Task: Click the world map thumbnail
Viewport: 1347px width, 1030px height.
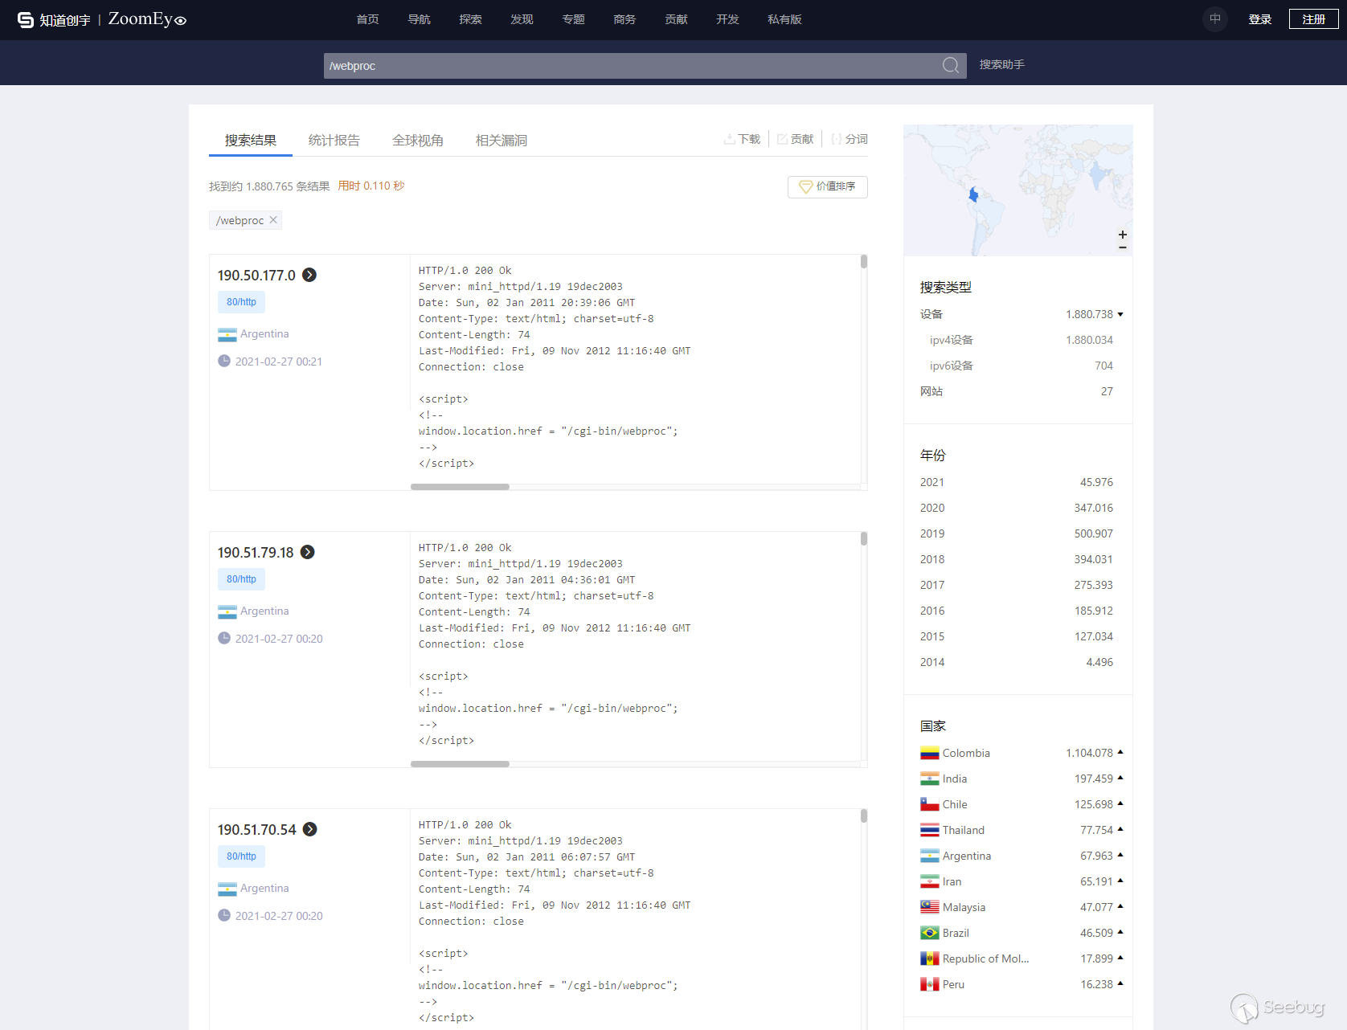Action: click(x=1018, y=190)
